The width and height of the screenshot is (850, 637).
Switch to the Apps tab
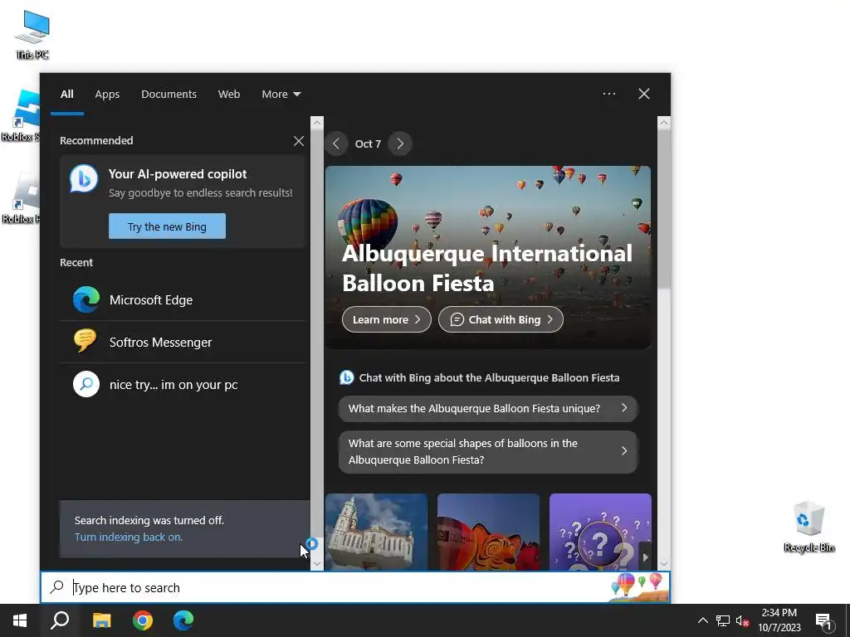click(107, 95)
